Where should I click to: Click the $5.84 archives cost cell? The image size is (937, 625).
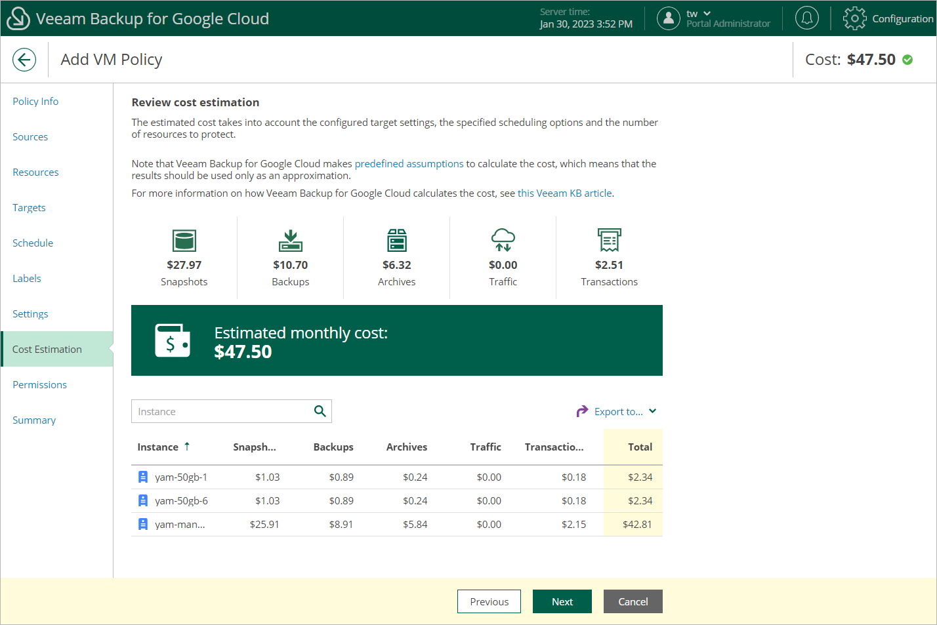pyautogui.click(x=415, y=524)
